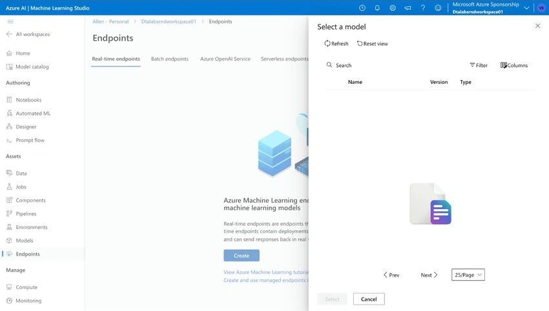
Task: Collapse the hamburger navigation menu
Action: pos(10,21)
